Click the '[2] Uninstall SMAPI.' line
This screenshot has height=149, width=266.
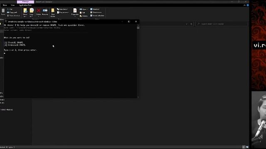tap(15, 45)
